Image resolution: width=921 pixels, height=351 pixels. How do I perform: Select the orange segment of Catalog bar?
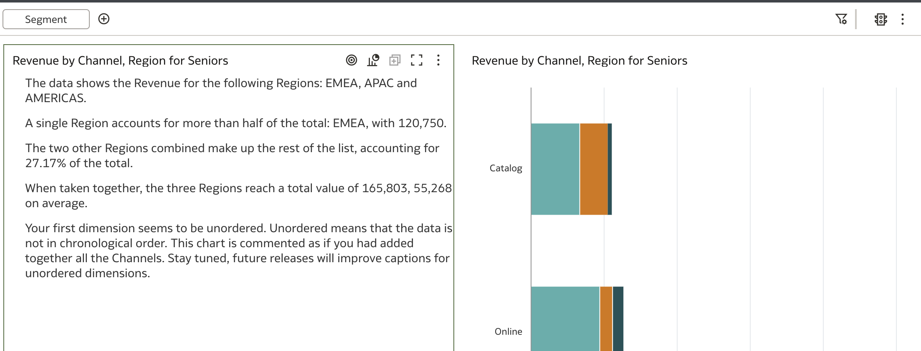point(594,169)
